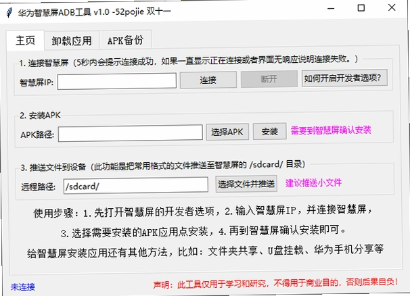Open 如何开启开发者选项? help button

(344, 78)
